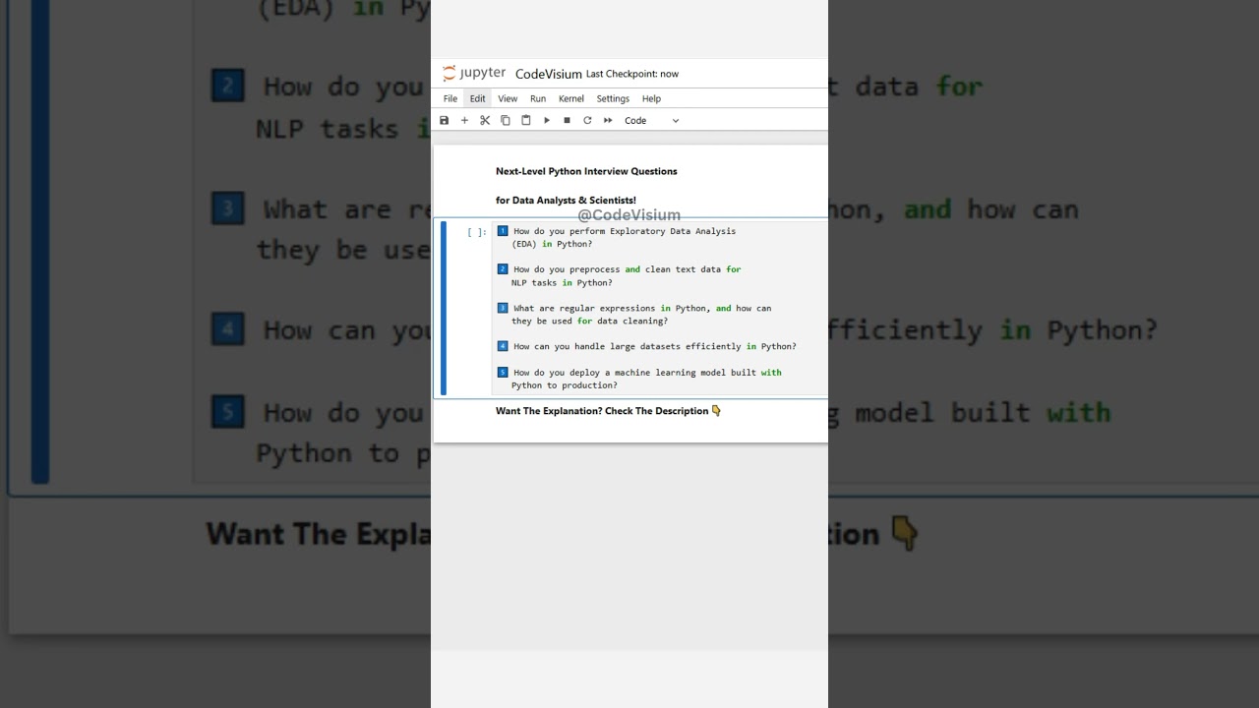The image size is (1259, 708).
Task: Open the Edit menu
Action: point(477,98)
